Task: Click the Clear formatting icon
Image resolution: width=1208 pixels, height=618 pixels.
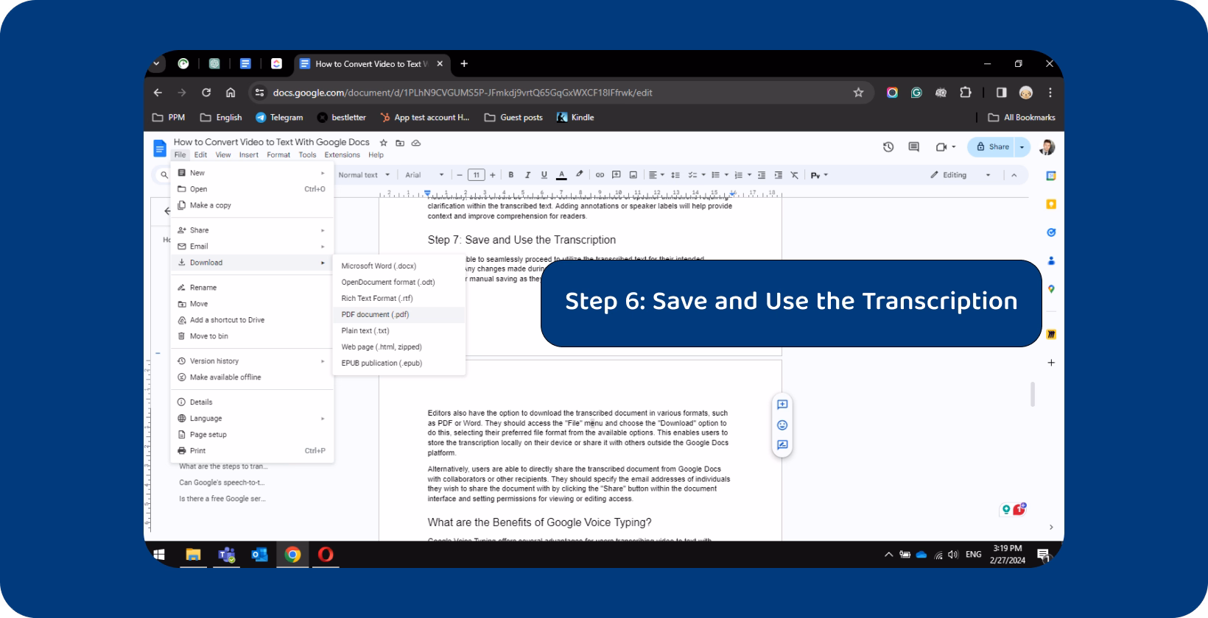Action: click(794, 175)
